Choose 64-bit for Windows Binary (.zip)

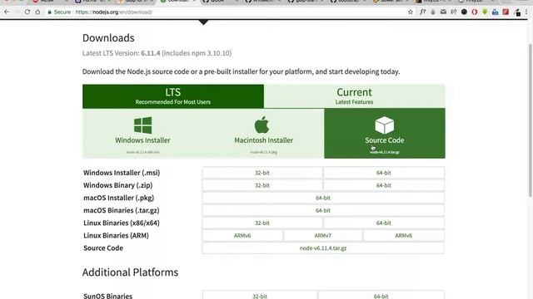point(384,185)
